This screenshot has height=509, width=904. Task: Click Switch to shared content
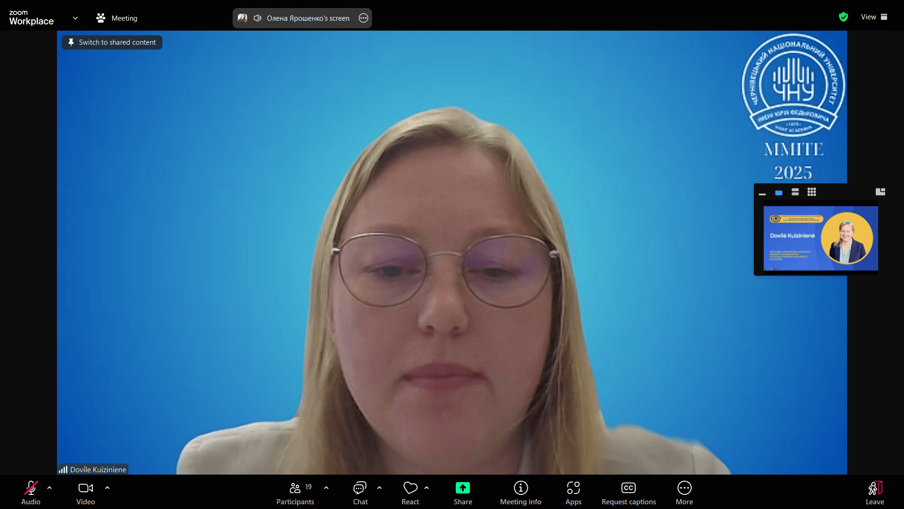112,42
